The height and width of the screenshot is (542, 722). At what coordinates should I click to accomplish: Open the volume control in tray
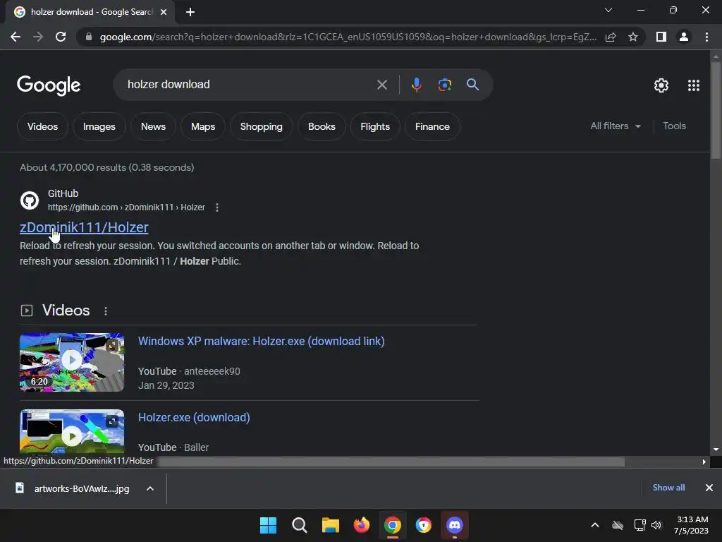point(656,525)
